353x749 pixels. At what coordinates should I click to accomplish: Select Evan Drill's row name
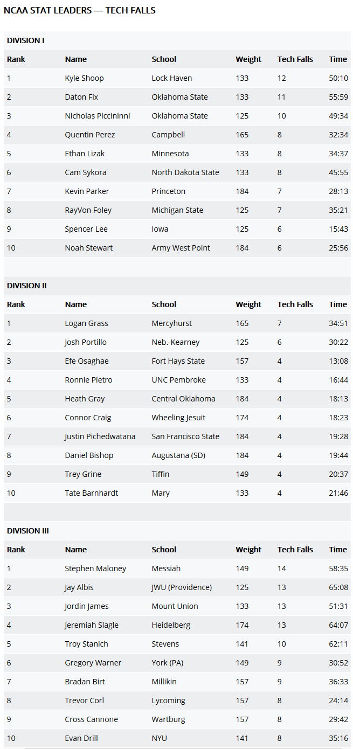[x=81, y=738]
